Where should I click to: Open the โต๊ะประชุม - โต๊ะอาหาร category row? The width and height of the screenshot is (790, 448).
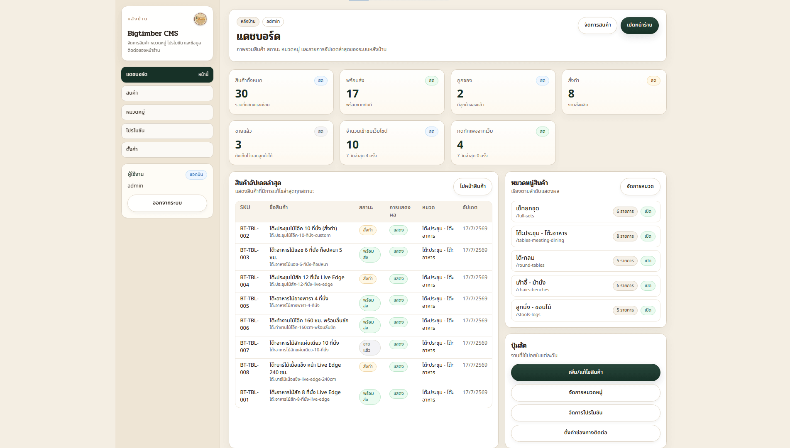(585, 236)
